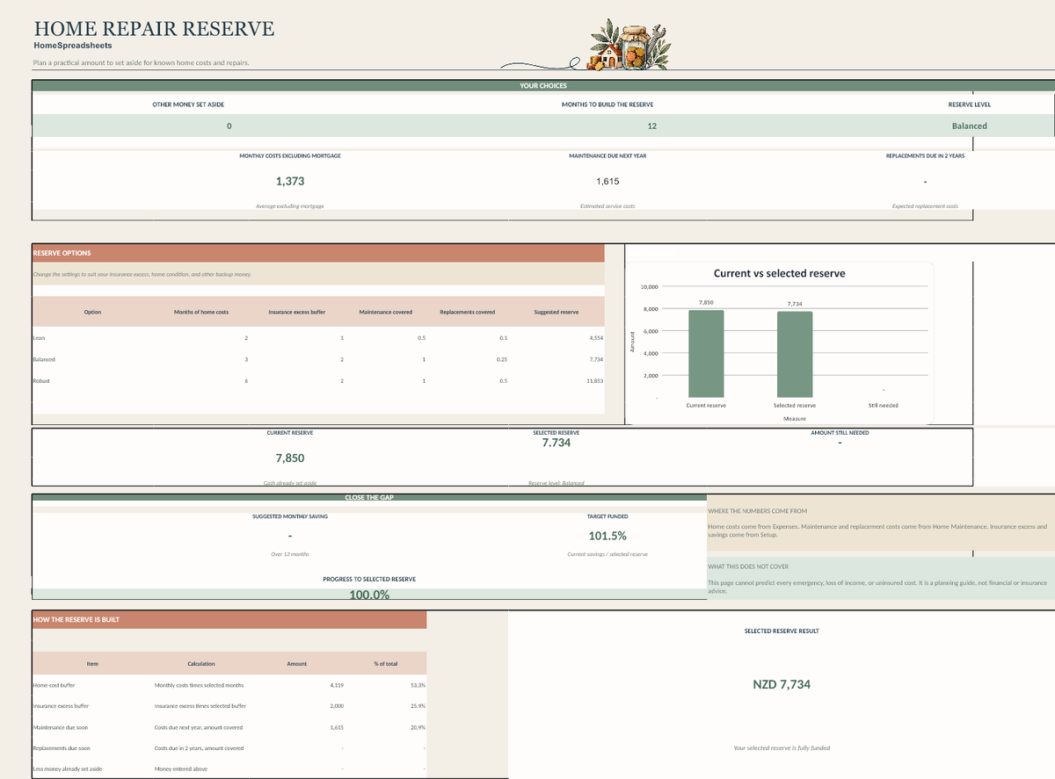Click the Robust option row label
This screenshot has width=1055, height=779.
[x=42, y=380]
